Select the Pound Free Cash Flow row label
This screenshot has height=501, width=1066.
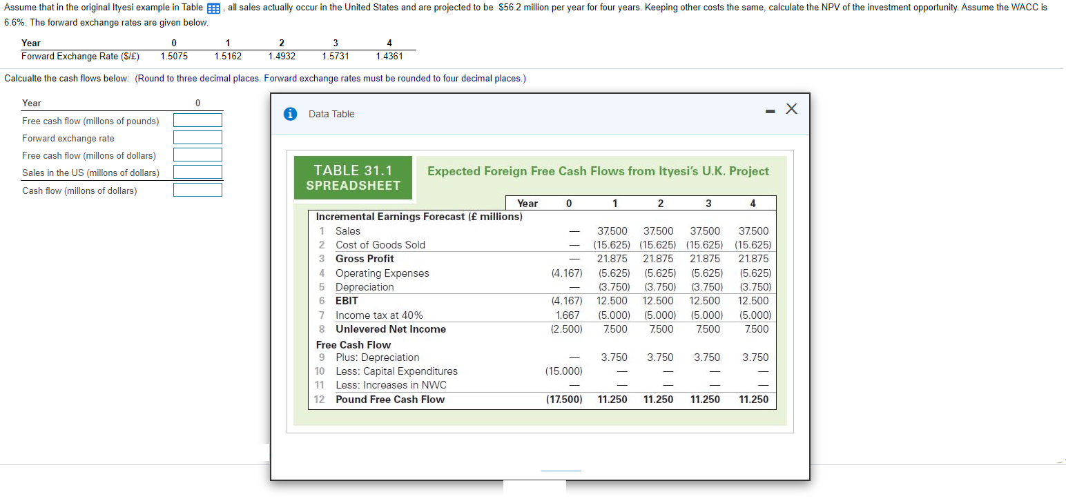pyautogui.click(x=389, y=399)
